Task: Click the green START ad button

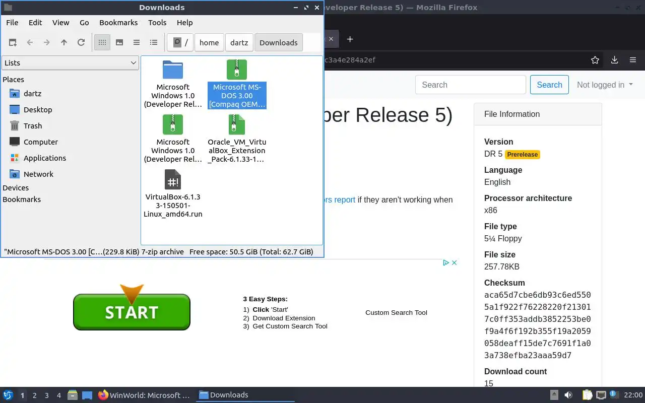Action: click(x=132, y=312)
